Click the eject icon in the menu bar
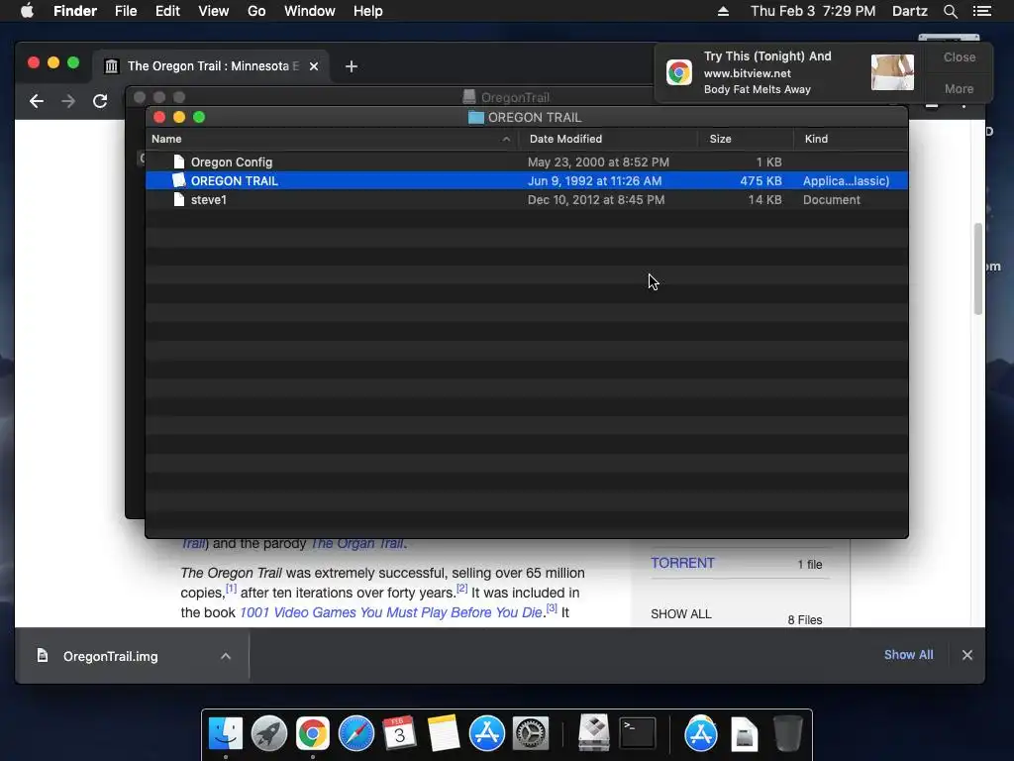This screenshot has width=1014, height=761. pos(723,11)
